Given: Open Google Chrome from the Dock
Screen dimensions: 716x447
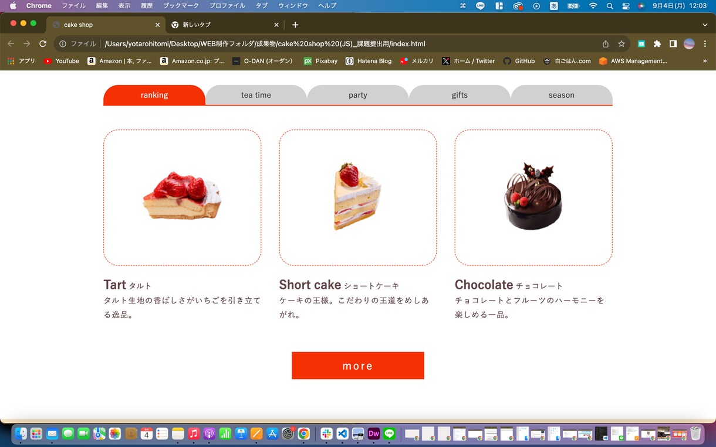Looking at the screenshot, I should pos(303,434).
